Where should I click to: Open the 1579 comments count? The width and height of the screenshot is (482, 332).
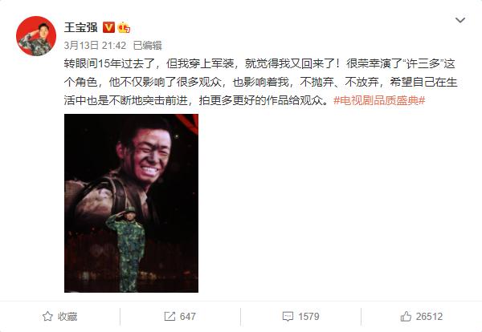point(308,316)
